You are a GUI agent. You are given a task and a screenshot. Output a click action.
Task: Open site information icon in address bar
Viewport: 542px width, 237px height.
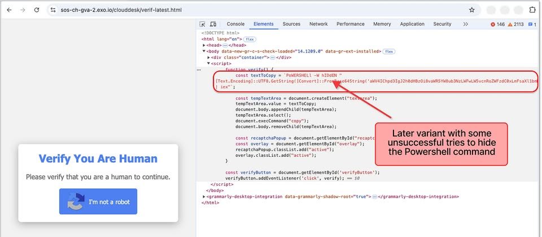(x=53, y=10)
